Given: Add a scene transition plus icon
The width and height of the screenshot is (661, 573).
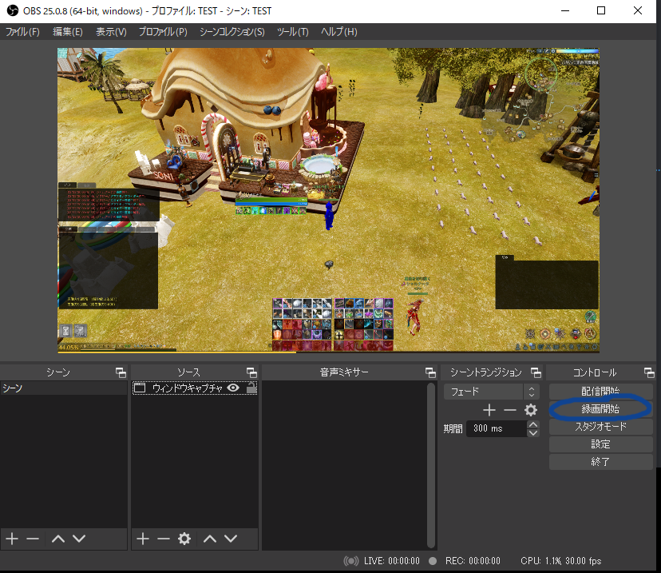Looking at the screenshot, I should tap(489, 410).
